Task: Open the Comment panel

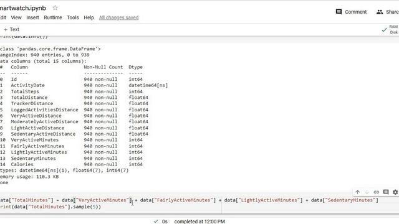Action: click(351, 12)
